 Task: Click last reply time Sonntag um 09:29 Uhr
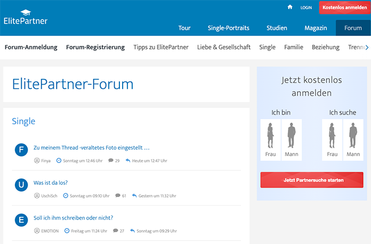click(x=157, y=231)
